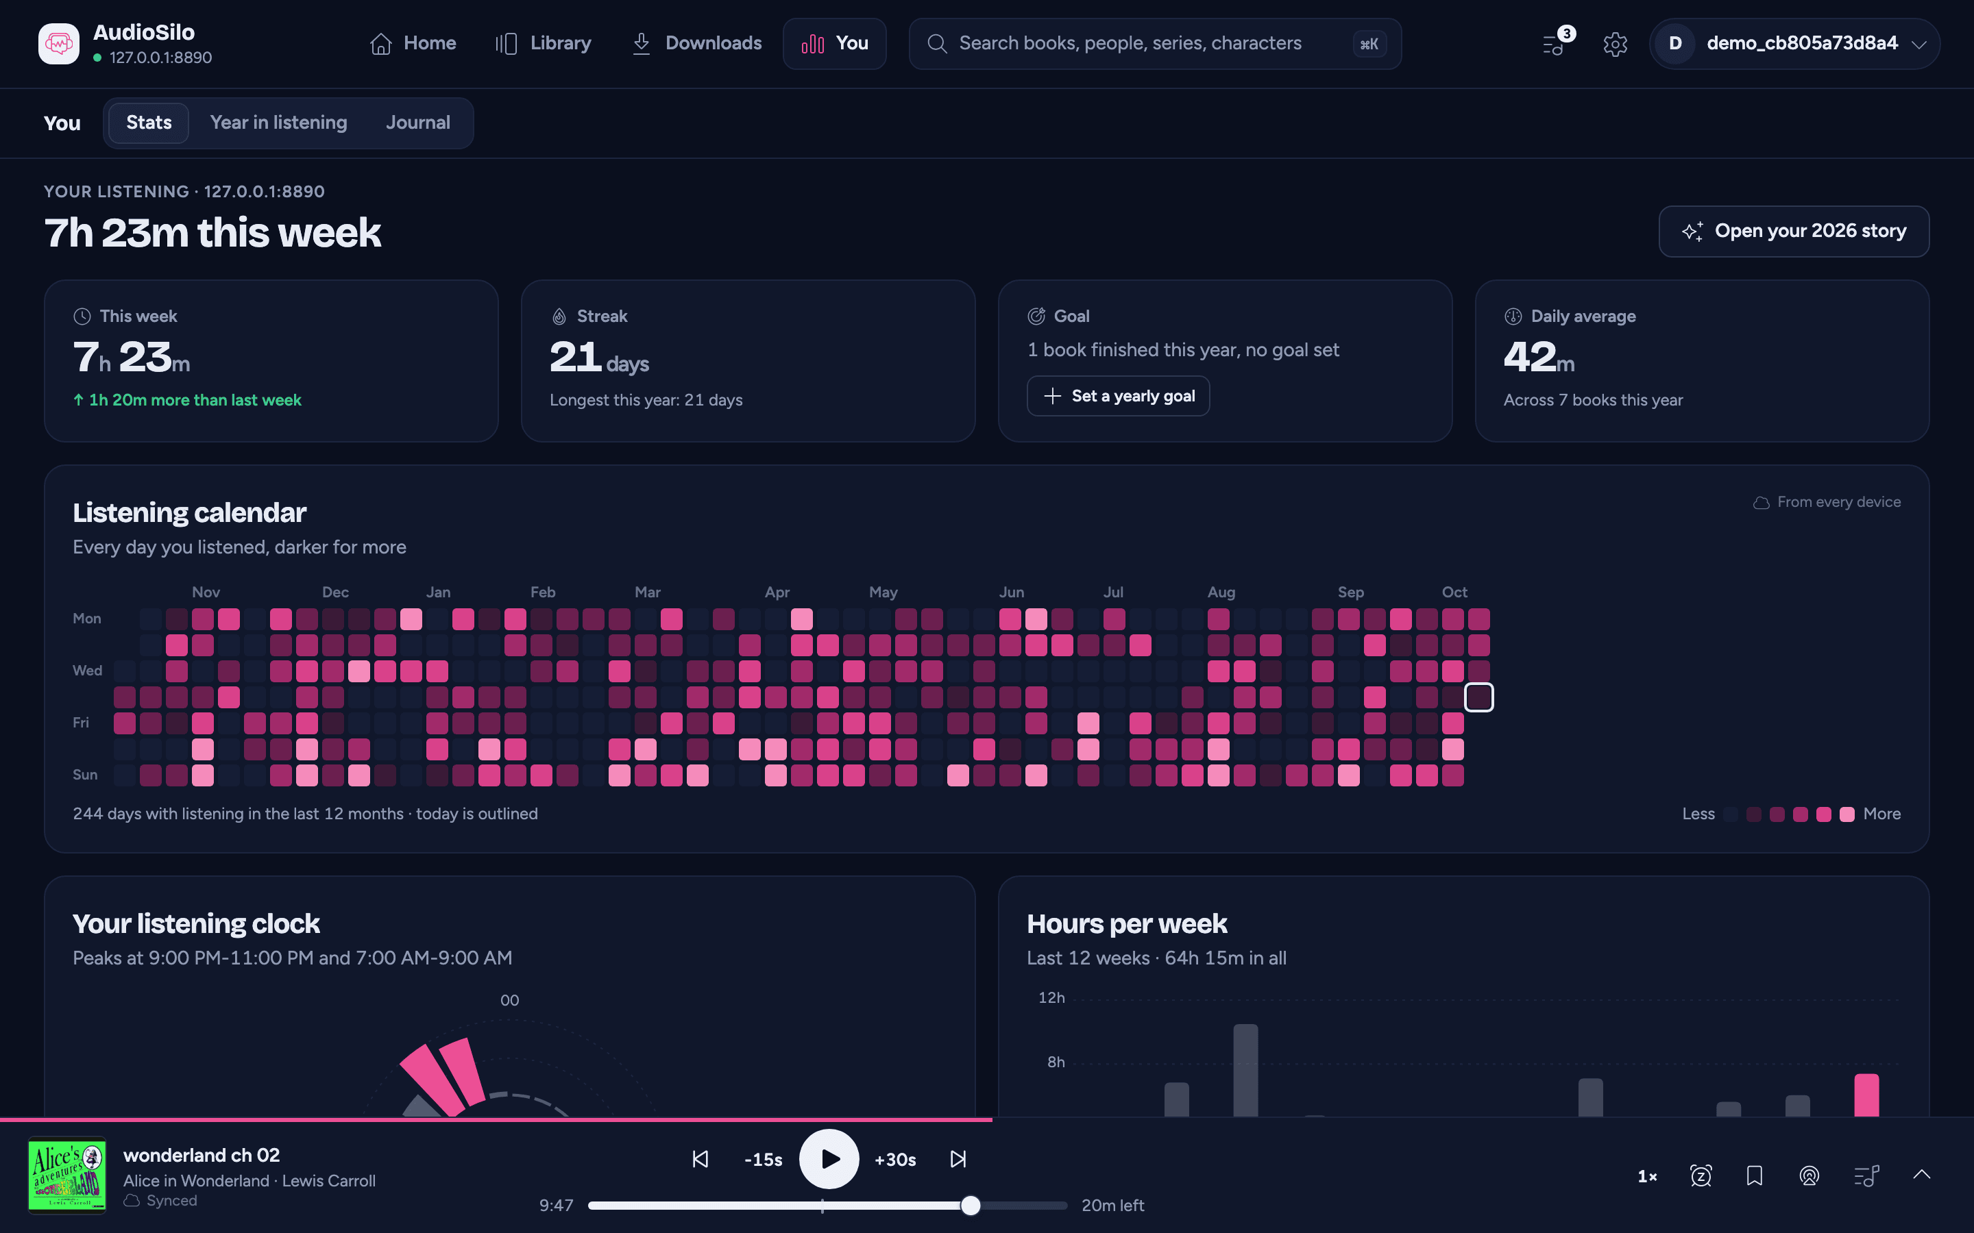Click the ⌘K shortcut badge
This screenshot has height=1233, width=1974.
(1369, 43)
